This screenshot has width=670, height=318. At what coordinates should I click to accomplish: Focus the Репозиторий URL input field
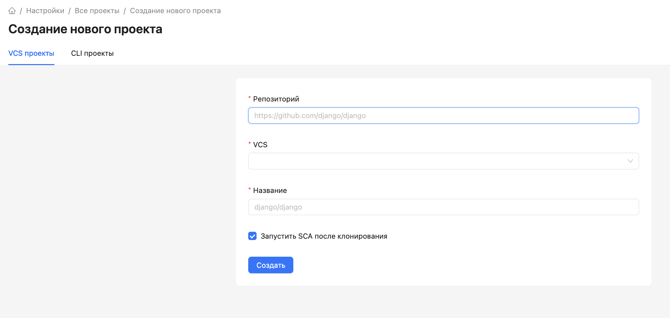[443, 116]
